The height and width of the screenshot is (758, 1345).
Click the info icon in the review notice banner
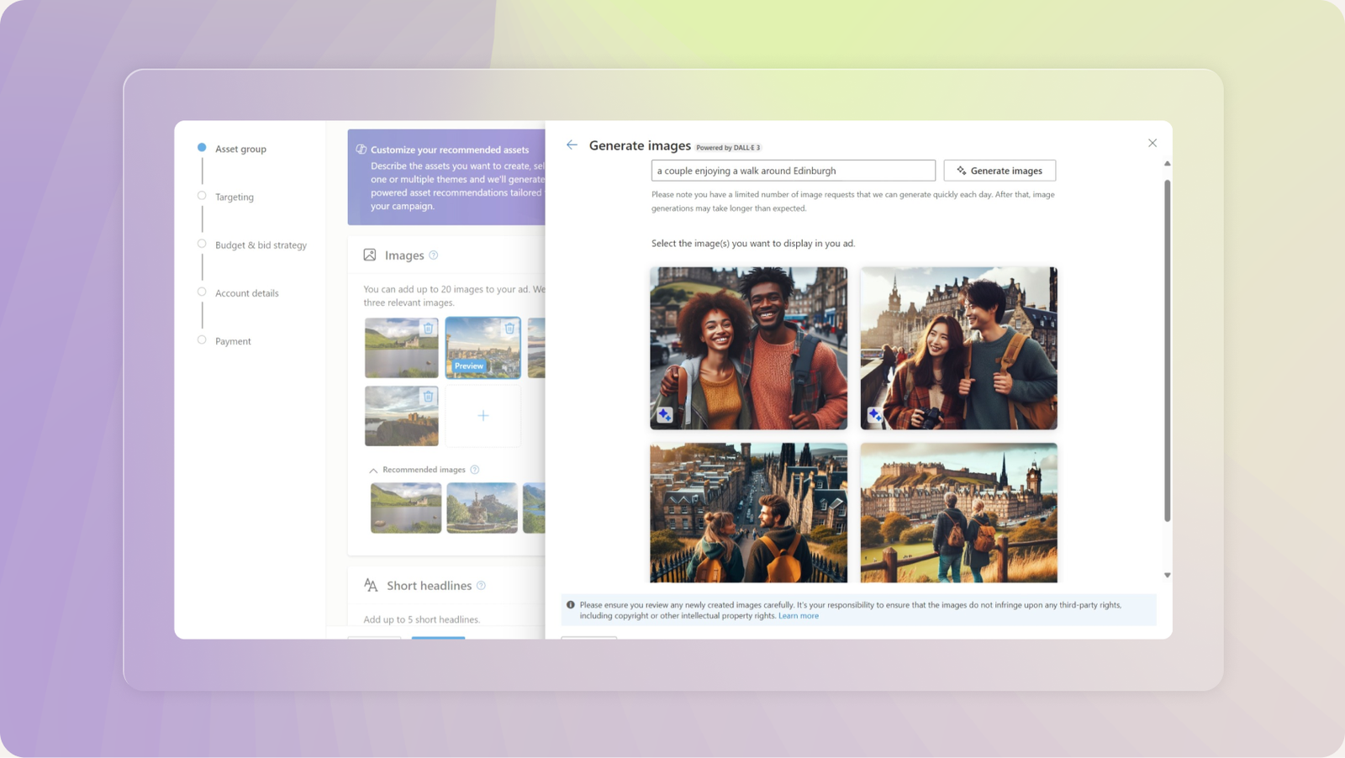click(570, 604)
